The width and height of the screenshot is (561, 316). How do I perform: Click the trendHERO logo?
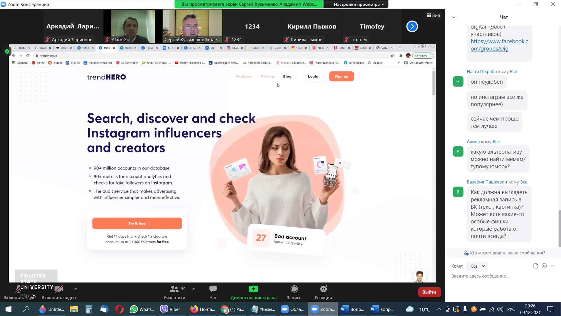coord(107,77)
